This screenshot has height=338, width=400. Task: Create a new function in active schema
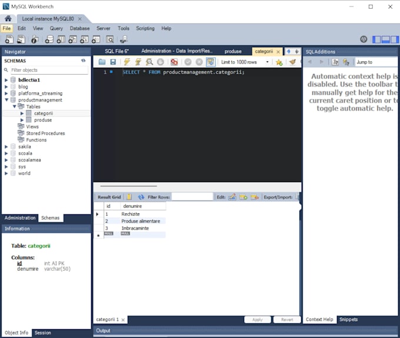[96, 39]
